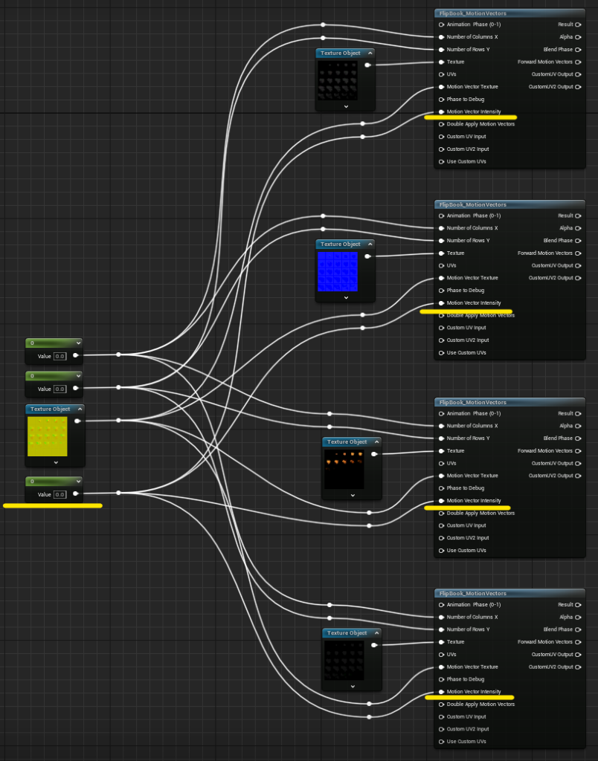Click Use Custom UVs pin on the bottom FlipBook node
The width and height of the screenshot is (598, 761).
(x=442, y=742)
